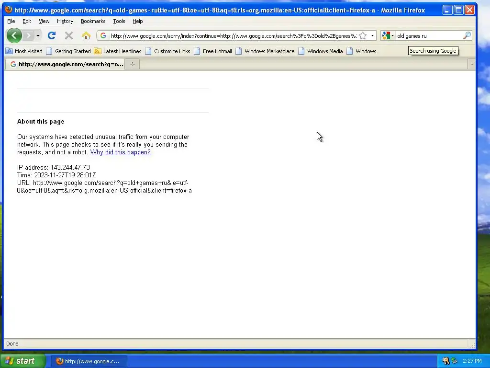
Task: Go to the Home page icon
Action: coord(86,35)
